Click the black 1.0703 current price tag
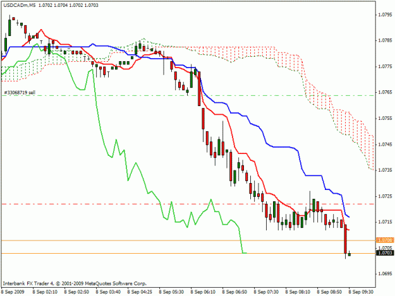This screenshot has width=395, height=296. coord(385,252)
